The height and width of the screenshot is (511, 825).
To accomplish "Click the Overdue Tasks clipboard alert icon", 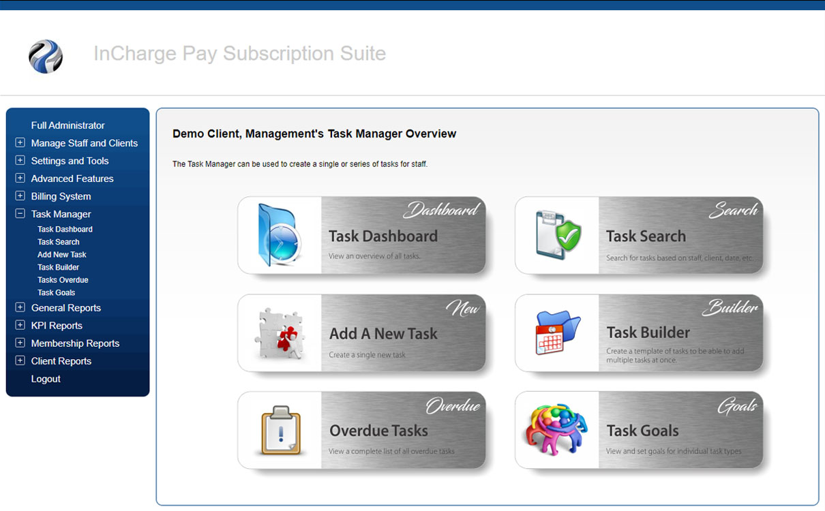I will click(281, 430).
